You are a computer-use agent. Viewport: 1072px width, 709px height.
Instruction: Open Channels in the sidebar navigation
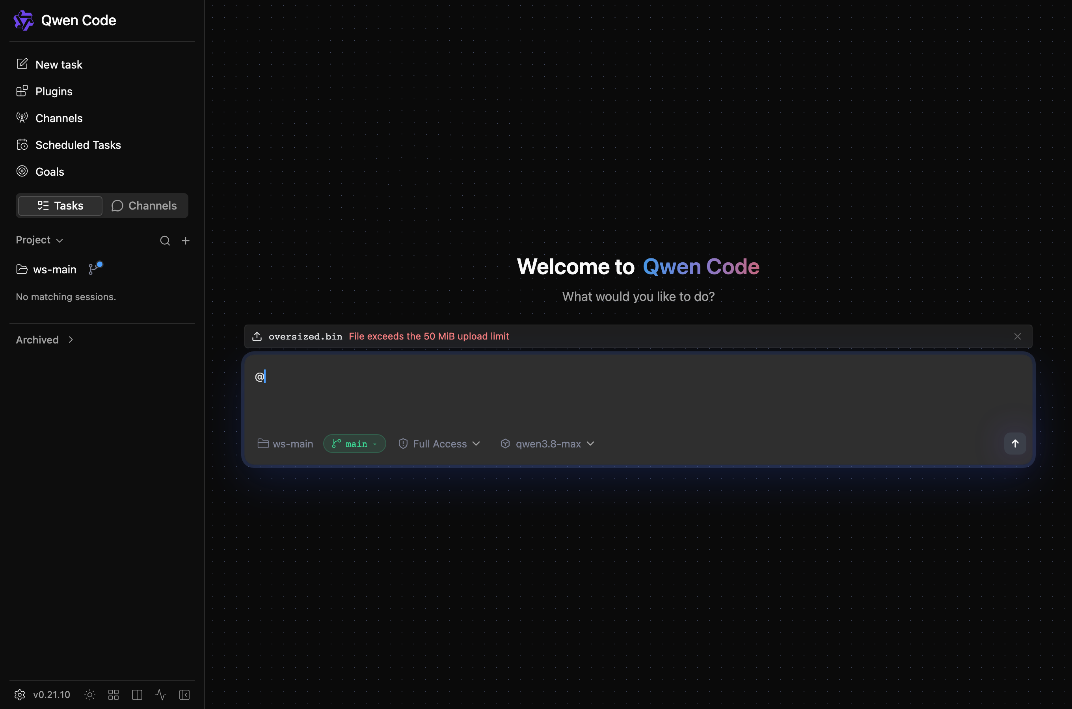[x=49, y=118]
